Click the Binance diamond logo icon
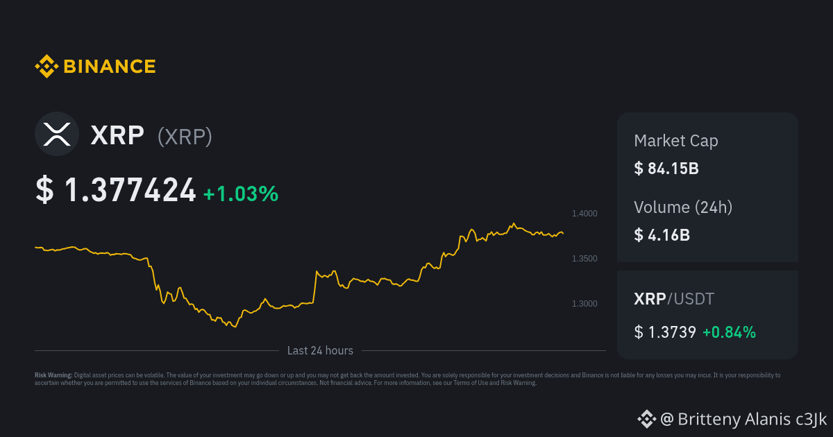Image resolution: width=833 pixels, height=437 pixels. click(47, 67)
